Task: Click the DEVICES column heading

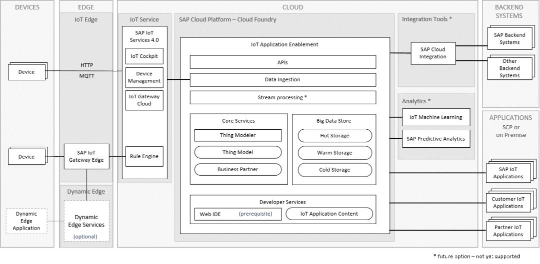Action: [27, 7]
